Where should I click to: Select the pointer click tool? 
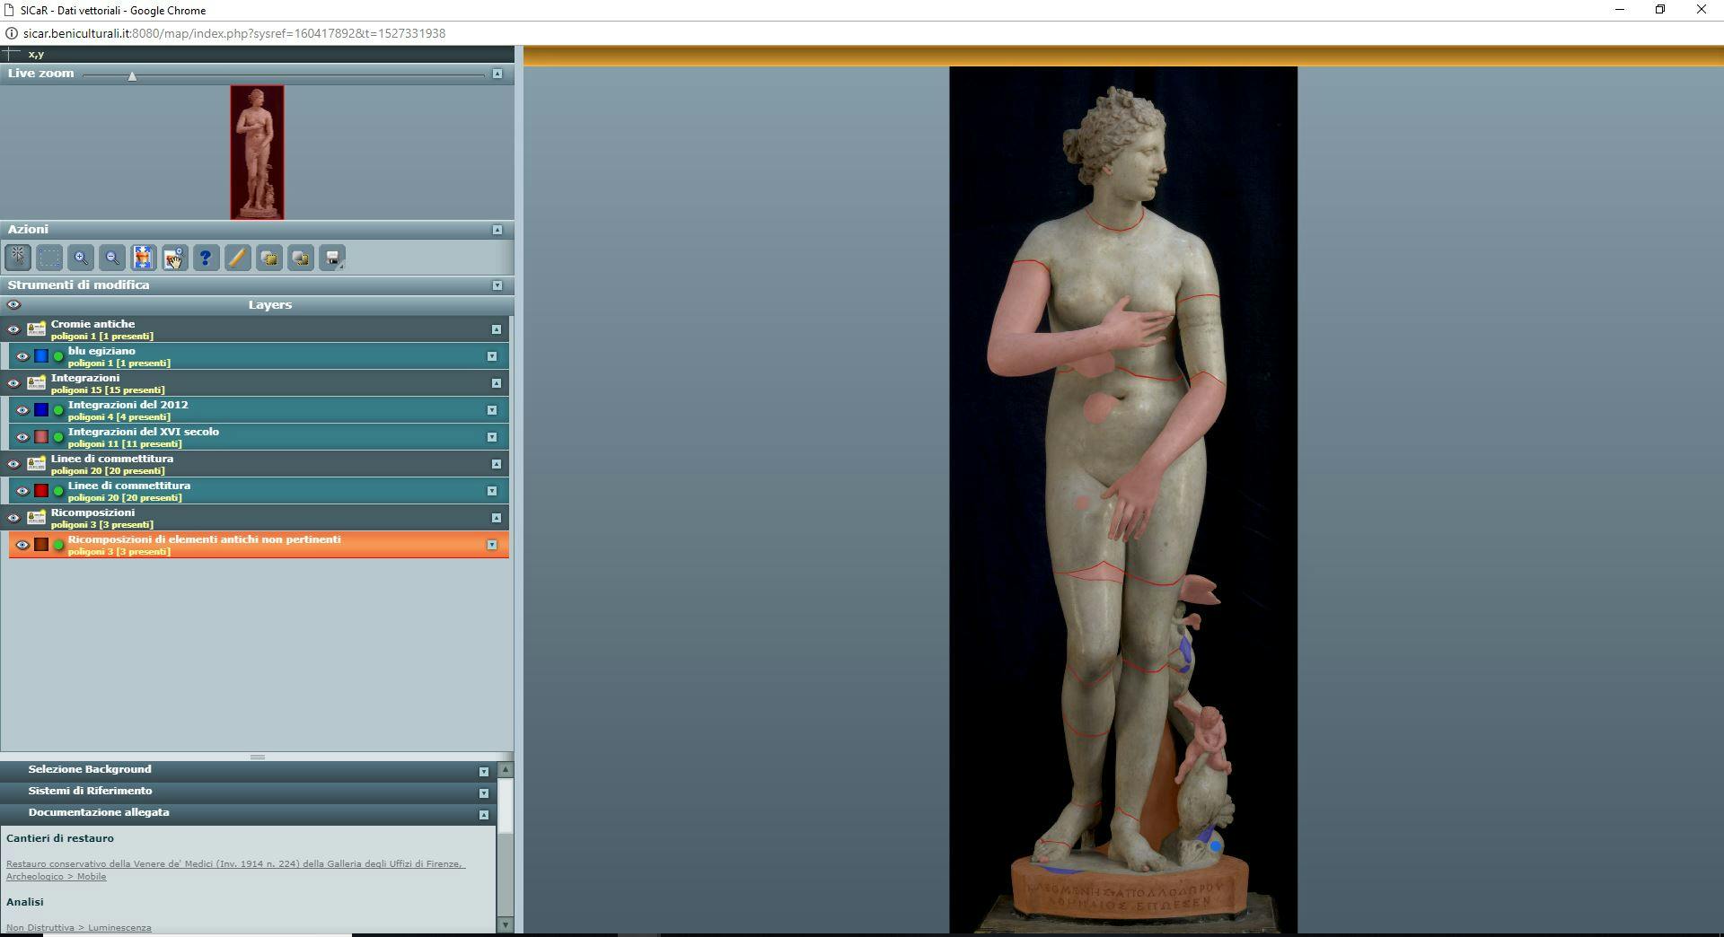pos(18,258)
